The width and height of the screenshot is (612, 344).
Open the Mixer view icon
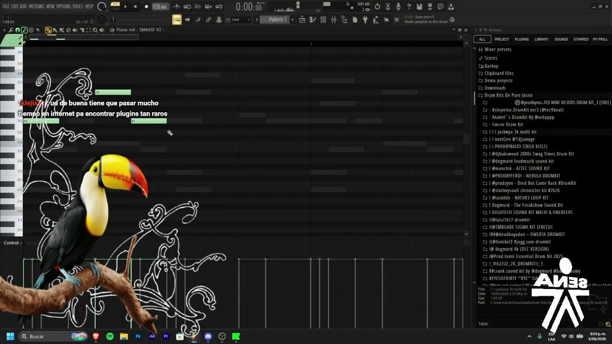click(x=334, y=20)
